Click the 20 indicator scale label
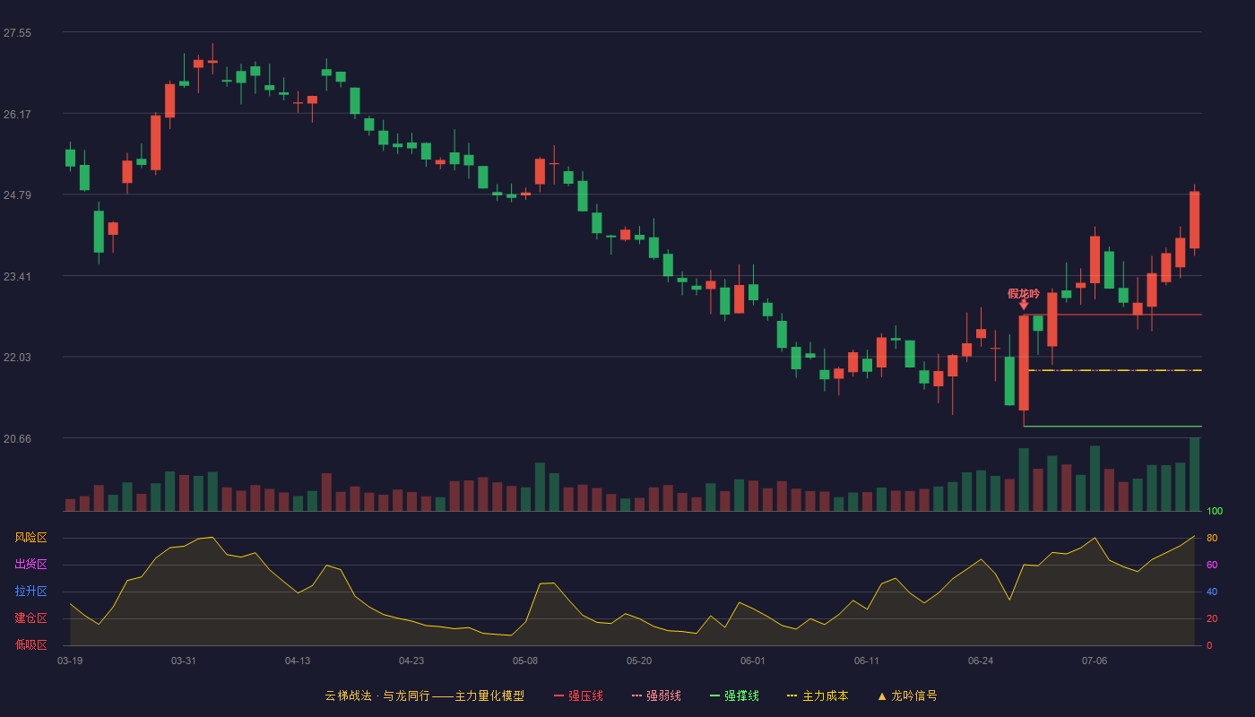 [1212, 618]
